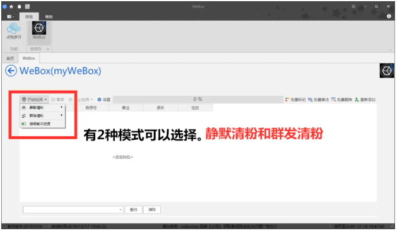Expand the 微信号 group launcher
Viewport: 398px width, 231px height.
pyautogui.click(x=47, y=49)
